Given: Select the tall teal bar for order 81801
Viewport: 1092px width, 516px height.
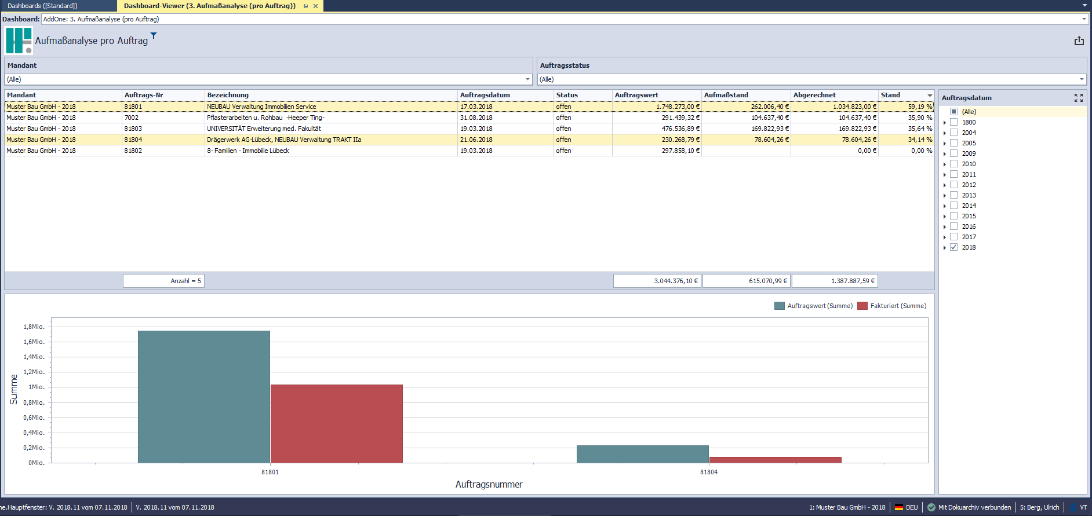Looking at the screenshot, I should point(204,397).
